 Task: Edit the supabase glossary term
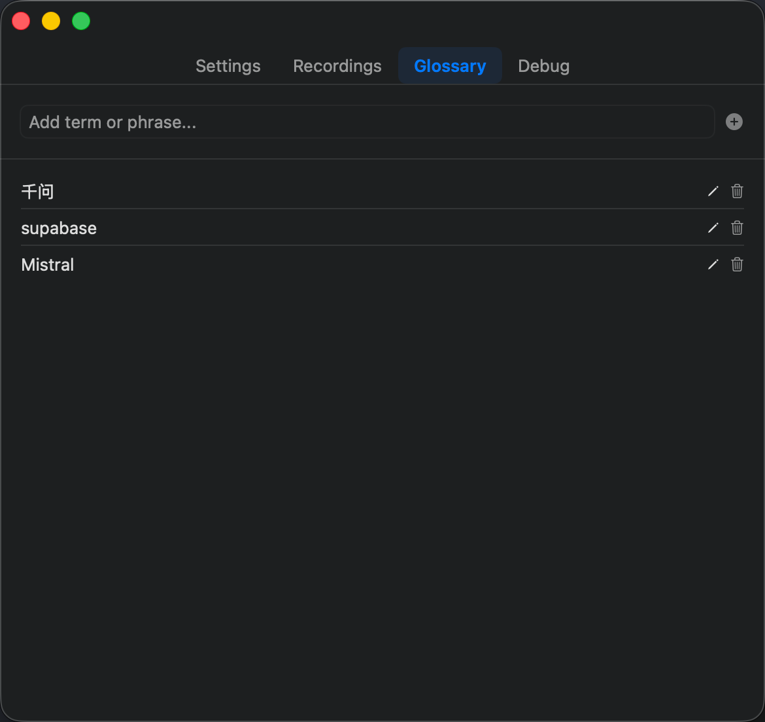pos(713,228)
